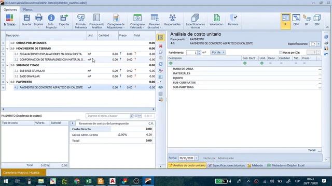Open Especificaciones técnicas in ribbon
The height and width of the screenshot is (186, 332).
[195, 21]
